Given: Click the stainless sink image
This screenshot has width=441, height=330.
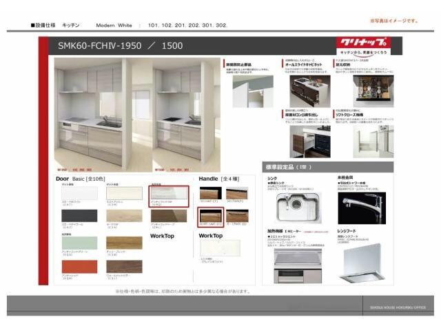Looking at the screenshot, I should coord(296,208).
